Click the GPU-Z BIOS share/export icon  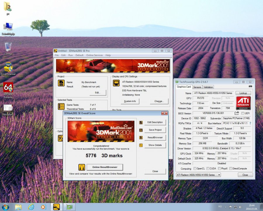coord(237,113)
